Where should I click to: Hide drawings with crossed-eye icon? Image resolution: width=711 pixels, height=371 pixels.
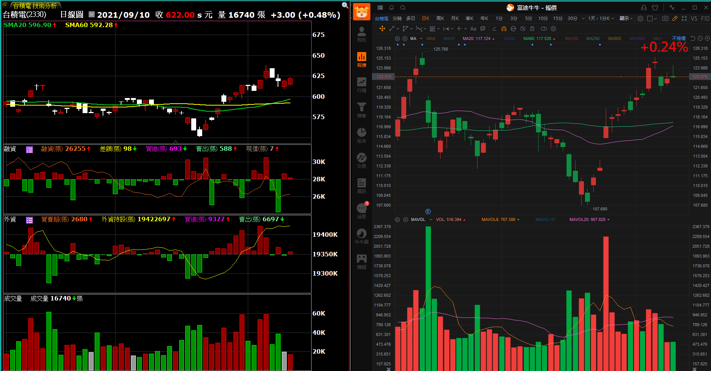pyautogui.click(x=523, y=29)
